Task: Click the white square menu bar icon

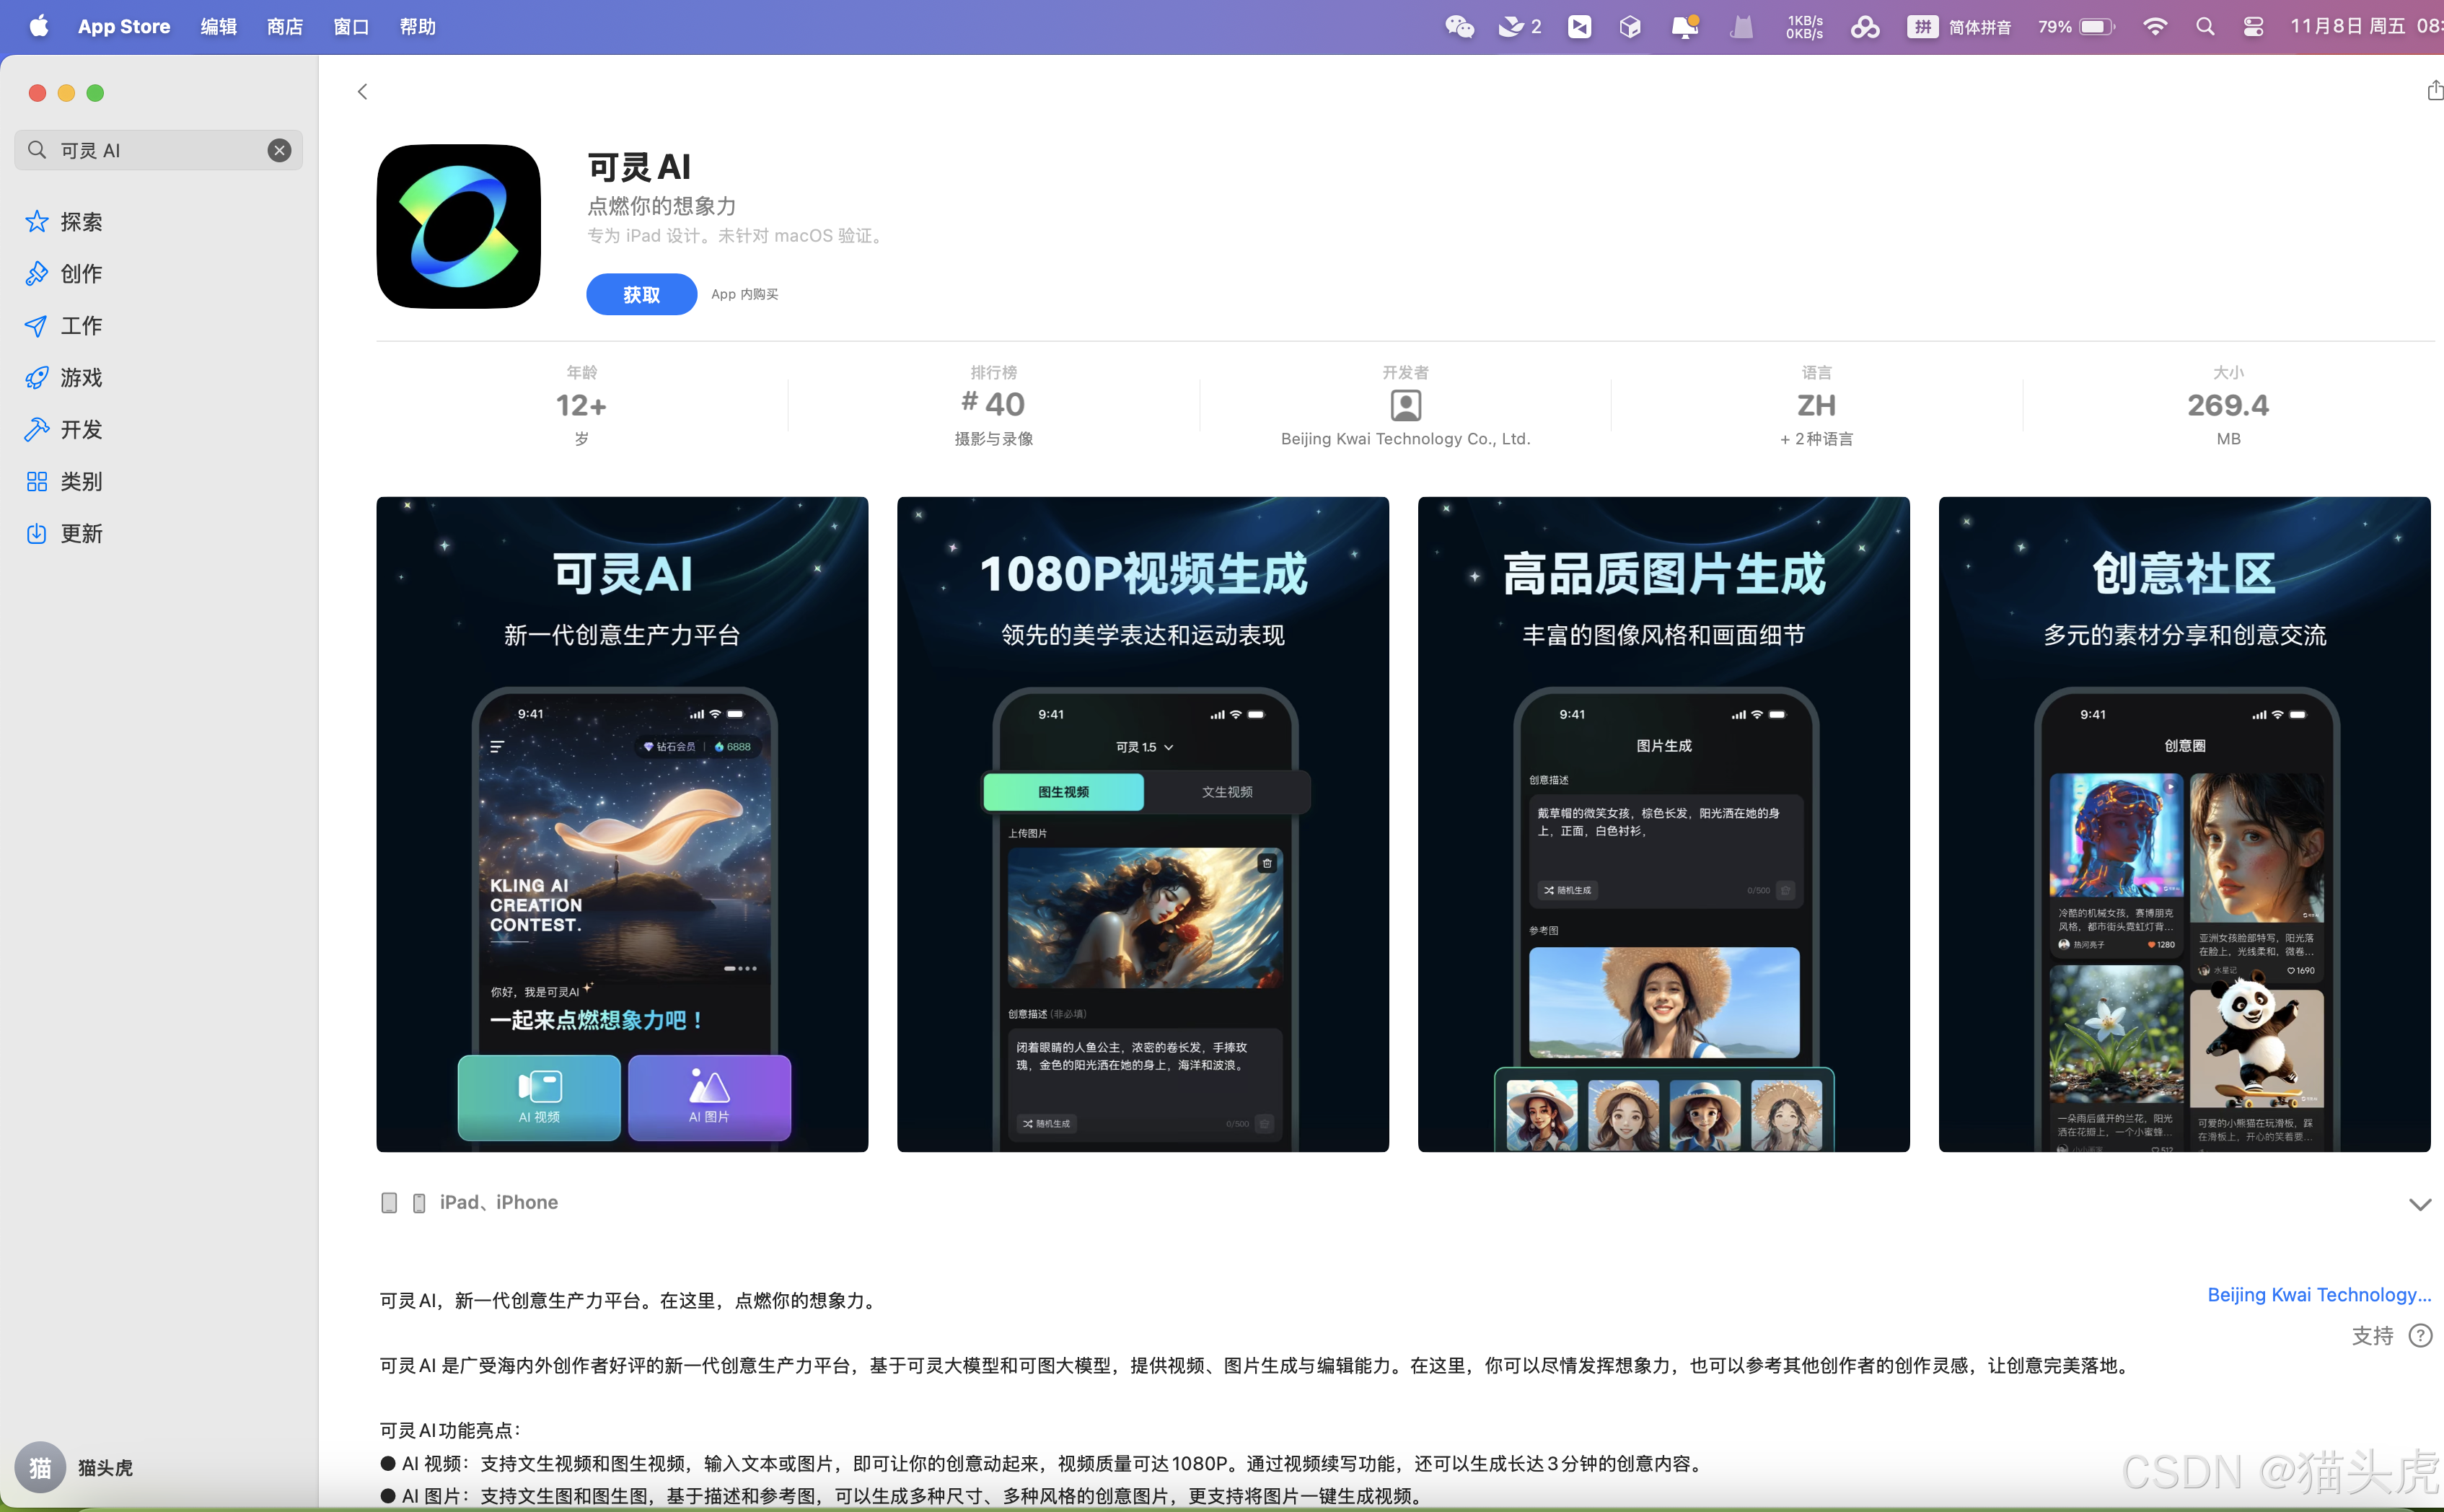Action: click(1579, 26)
